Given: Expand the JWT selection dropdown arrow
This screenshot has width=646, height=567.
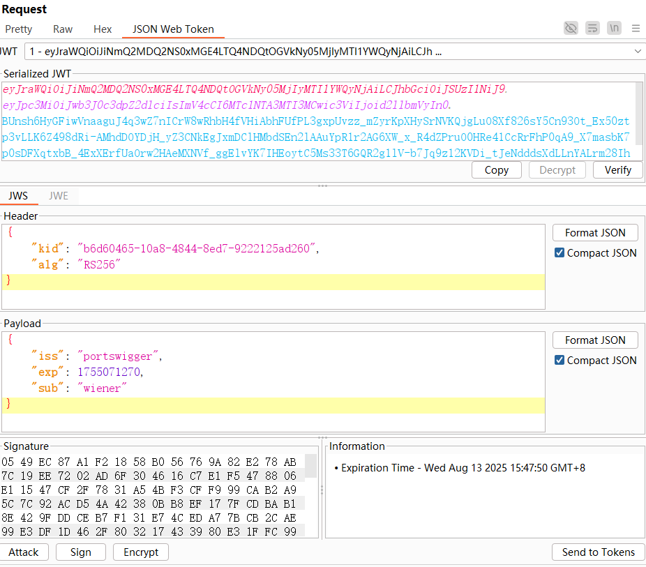Looking at the screenshot, I should 638,52.
